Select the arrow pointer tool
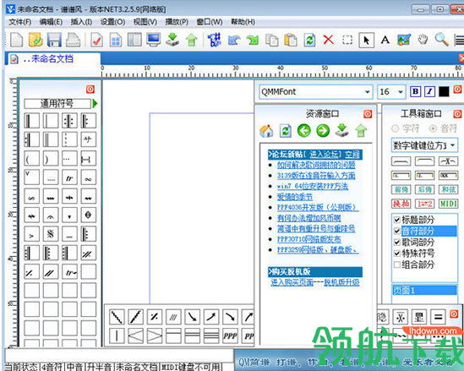Screen dimensions: 464x371 366,40
